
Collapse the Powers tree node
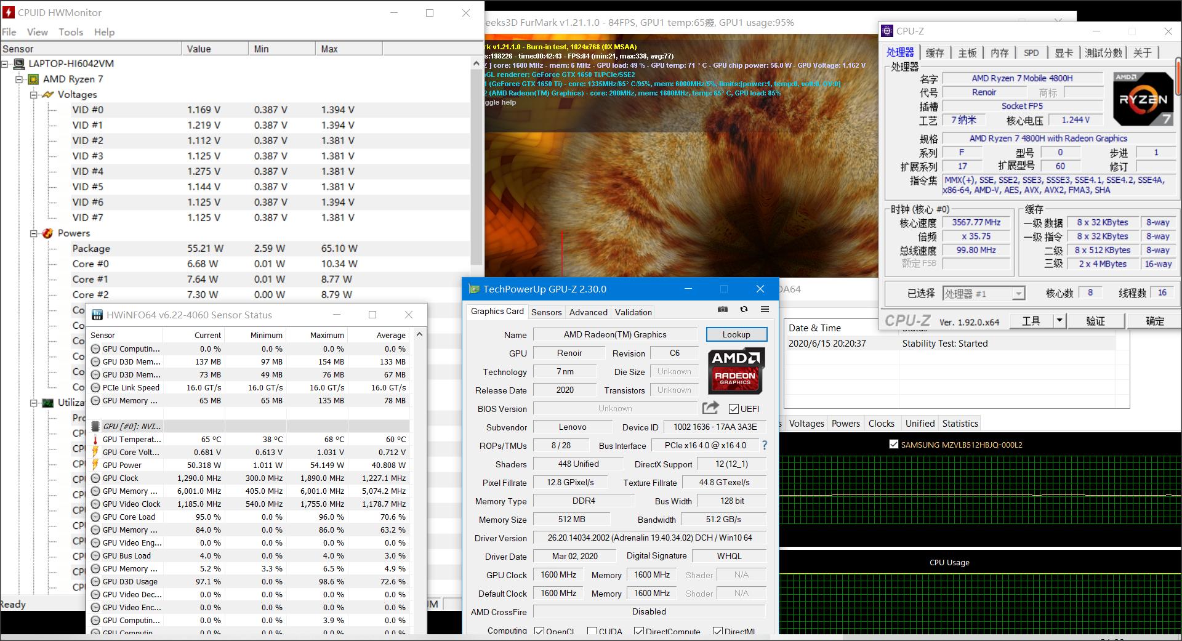coord(34,233)
